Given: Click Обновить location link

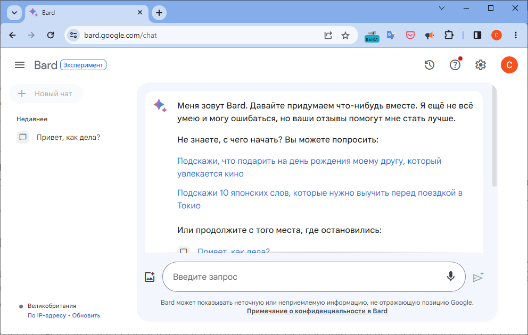Looking at the screenshot, I should 86,315.
